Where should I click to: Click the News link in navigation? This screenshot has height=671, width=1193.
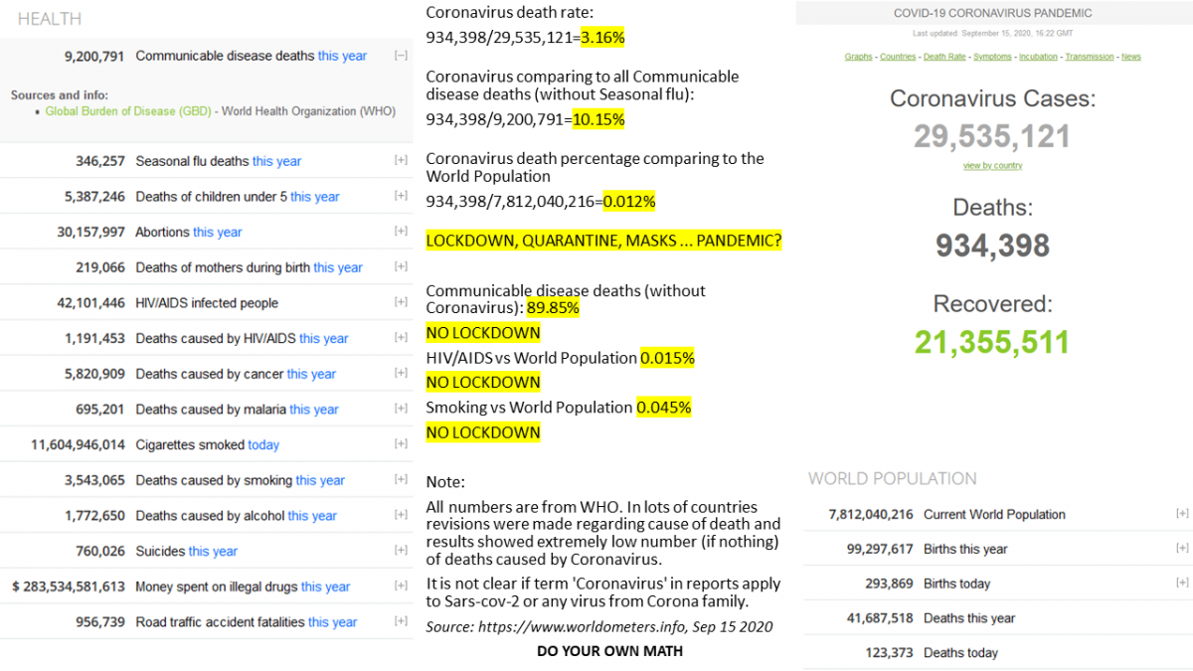(x=1131, y=58)
